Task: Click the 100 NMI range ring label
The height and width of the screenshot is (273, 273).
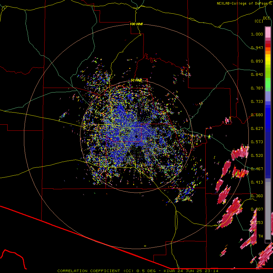Action: coord(136,24)
